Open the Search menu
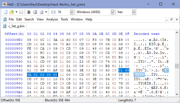Viewport: 180px width, 103px height. coord(29,19)
